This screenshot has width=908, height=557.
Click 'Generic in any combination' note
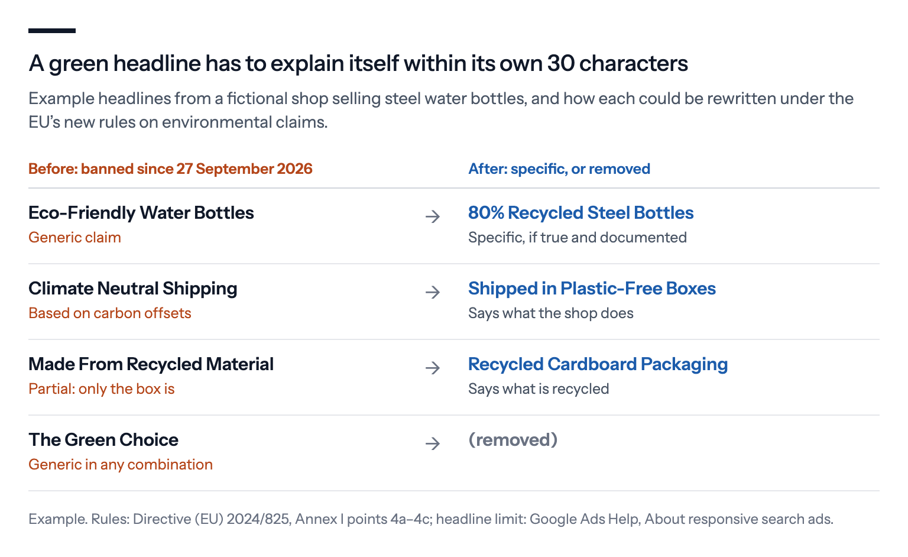pyautogui.click(x=121, y=464)
